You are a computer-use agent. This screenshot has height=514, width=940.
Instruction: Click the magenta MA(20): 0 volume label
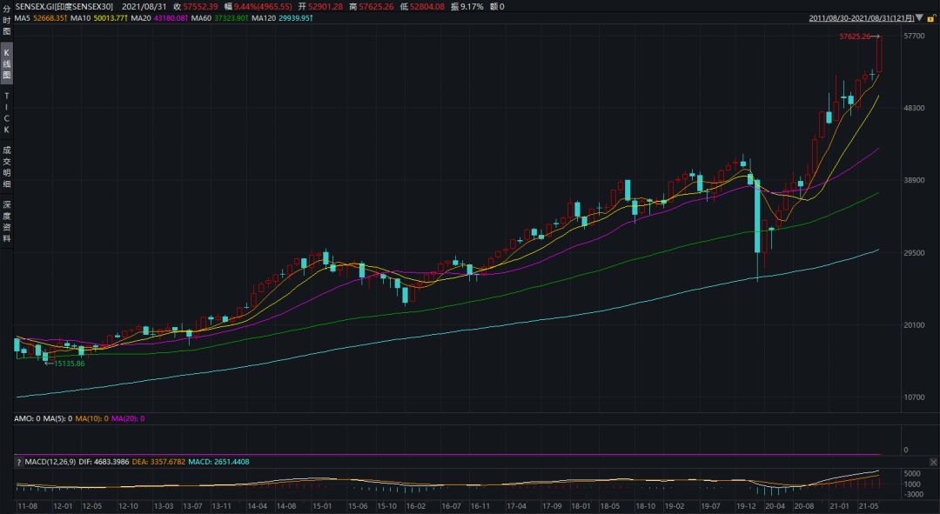point(128,418)
